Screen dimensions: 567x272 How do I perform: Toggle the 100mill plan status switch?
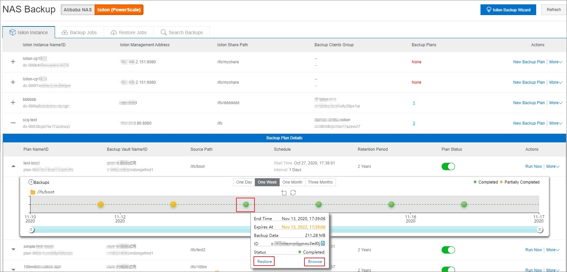[448, 269]
